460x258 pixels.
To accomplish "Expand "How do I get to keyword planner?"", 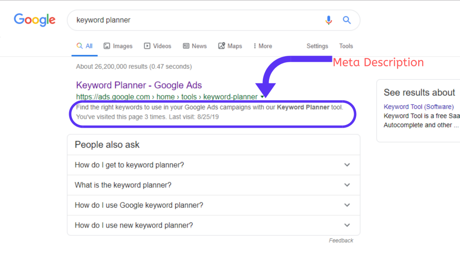I will pos(213,165).
